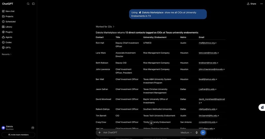The height and width of the screenshot is (139, 265).
Task: Start voice mode with the blue waveform button
Action: pos(203,133)
